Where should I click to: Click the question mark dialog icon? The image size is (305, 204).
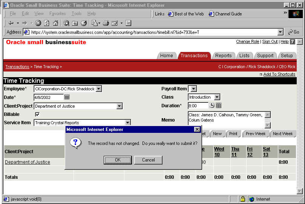coord(75,143)
